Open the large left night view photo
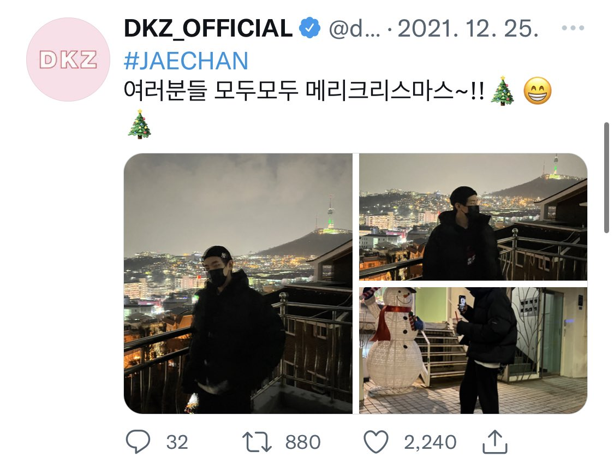 pyautogui.click(x=238, y=283)
